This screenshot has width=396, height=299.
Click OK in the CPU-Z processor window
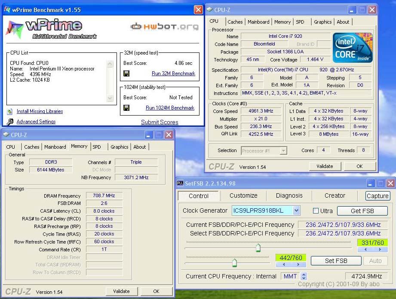pyautogui.click(x=359, y=166)
